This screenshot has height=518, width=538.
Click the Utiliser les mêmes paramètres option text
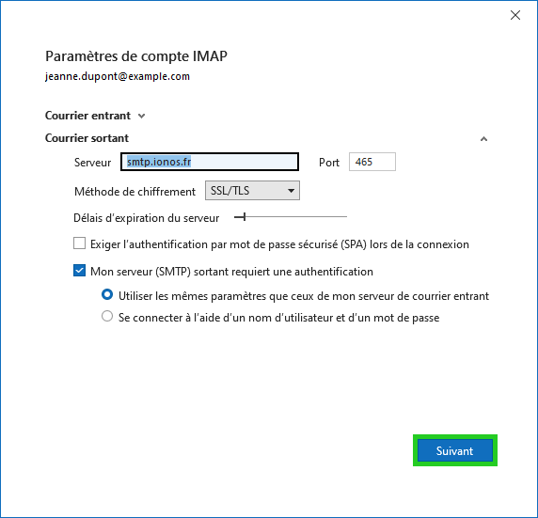pyautogui.click(x=304, y=296)
